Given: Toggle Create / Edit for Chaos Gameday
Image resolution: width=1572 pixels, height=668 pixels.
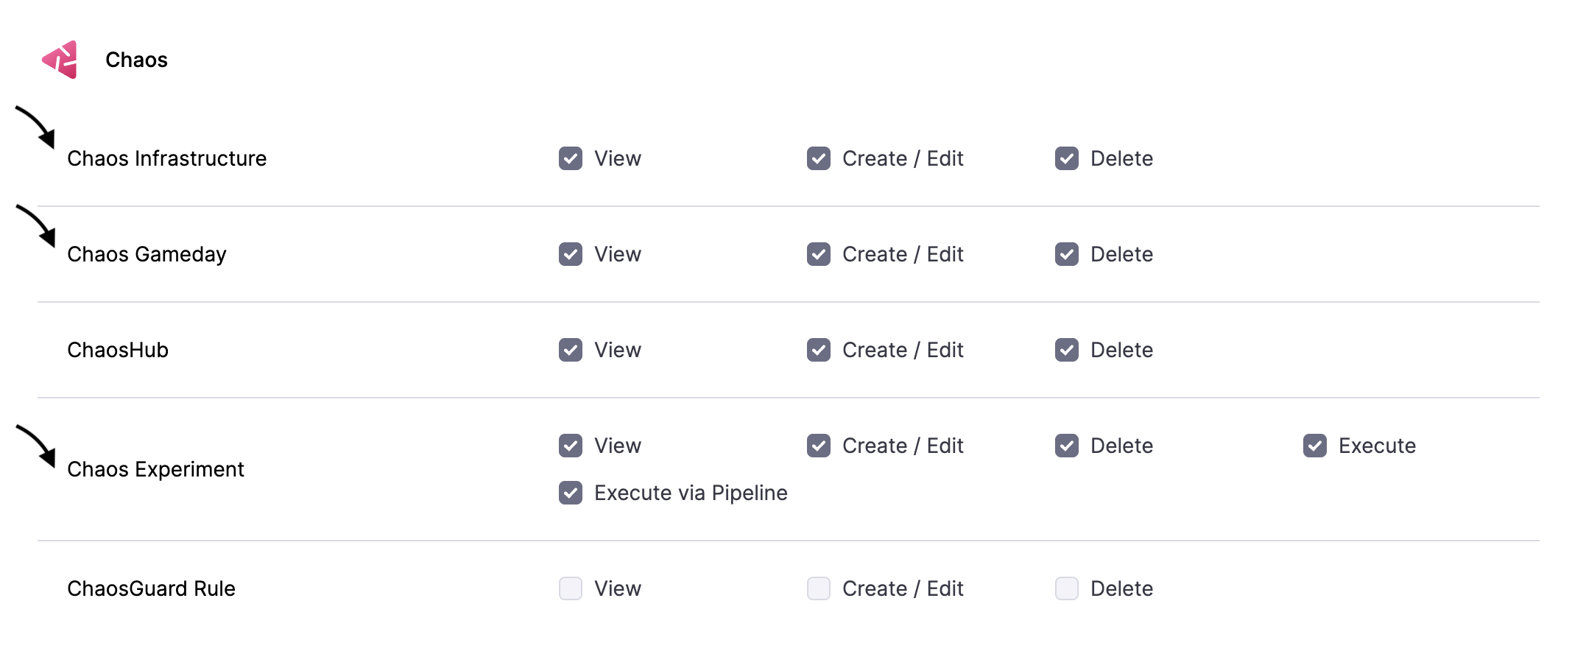Looking at the screenshot, I should (x=819, y=254).
